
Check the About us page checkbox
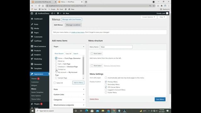click(56, 61)
